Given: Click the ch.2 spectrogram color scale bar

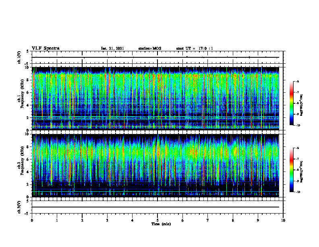Looking at the screenshot, I should pos(291,170).
